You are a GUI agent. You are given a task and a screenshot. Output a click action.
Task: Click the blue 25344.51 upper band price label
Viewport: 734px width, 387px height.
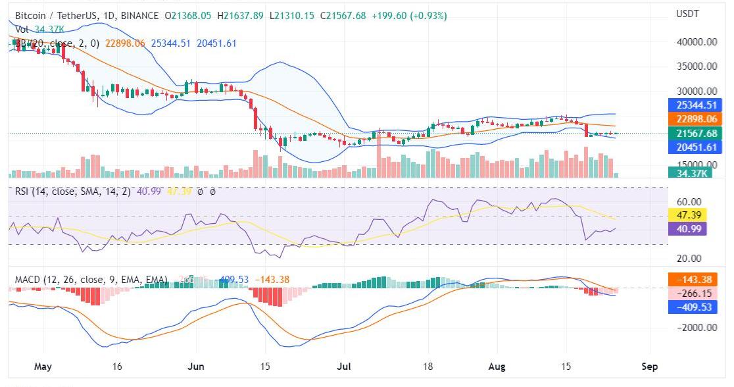click(695, 105)
